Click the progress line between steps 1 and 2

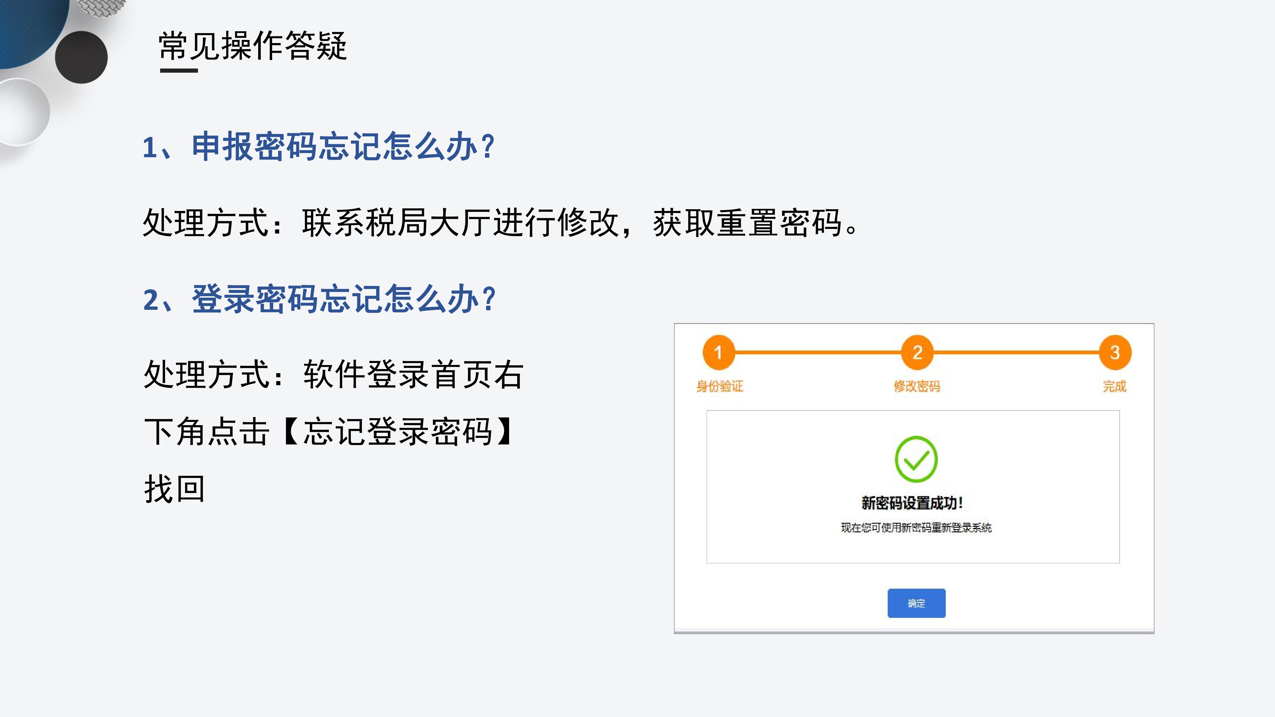pos(818,352)
